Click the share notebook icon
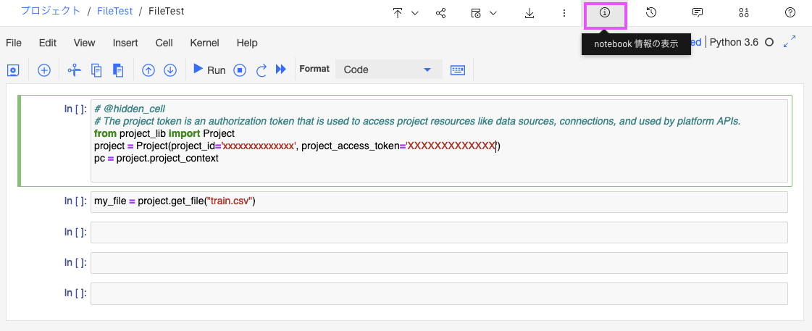Image resolution: width=812 pixels, height=331 pixels. pyautogui.click(x=441, y=14)
